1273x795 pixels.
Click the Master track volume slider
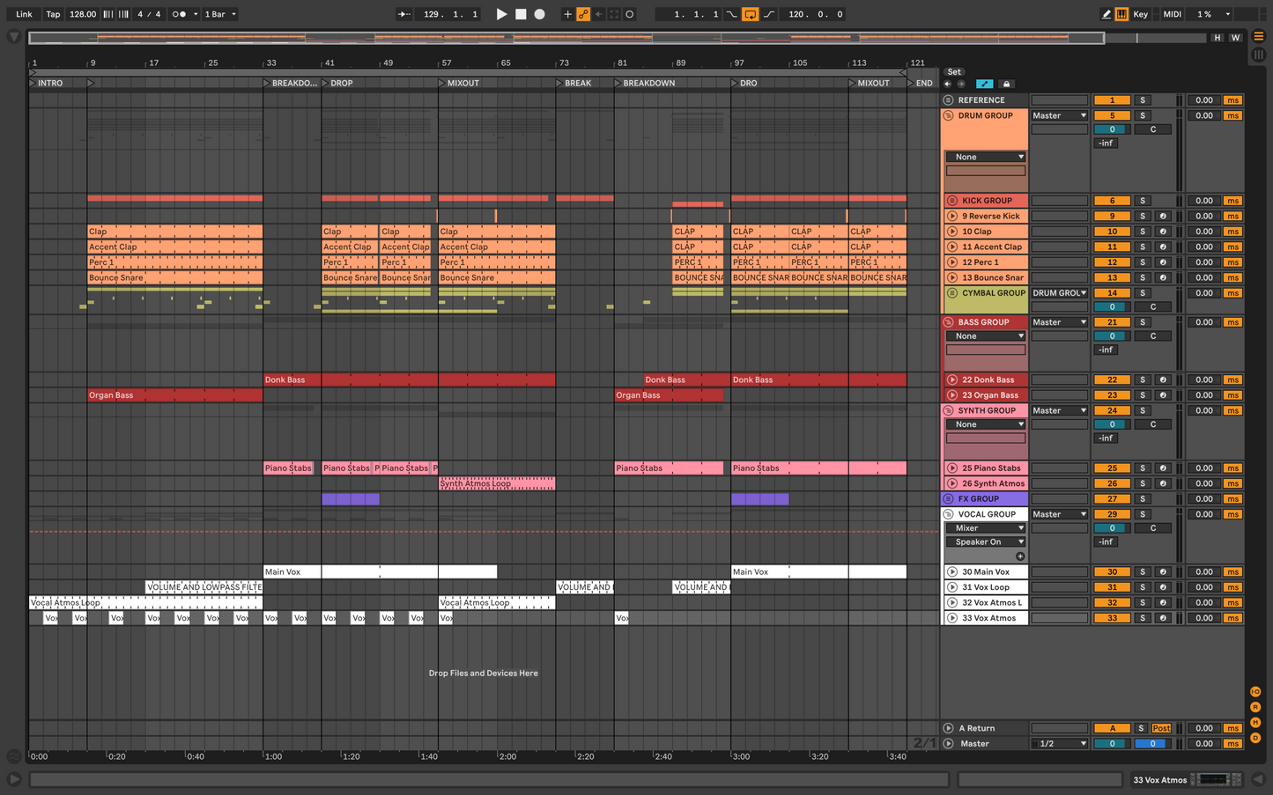(x=1112, y=744)
